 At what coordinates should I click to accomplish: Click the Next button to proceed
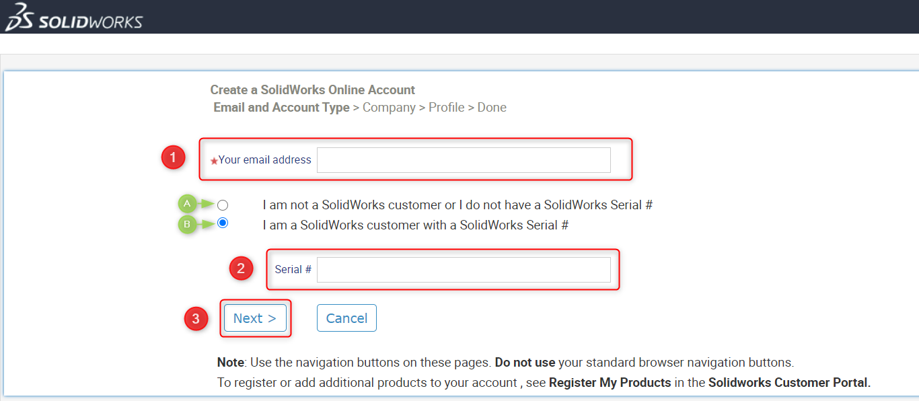[x=255, y=318]
